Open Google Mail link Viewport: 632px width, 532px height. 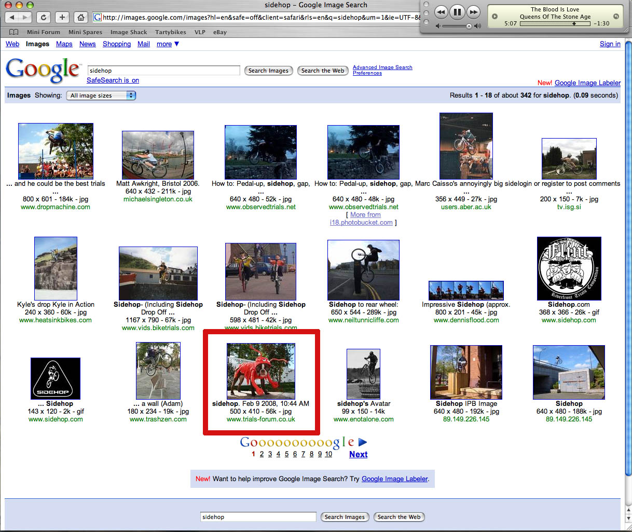tap(144, 44)
